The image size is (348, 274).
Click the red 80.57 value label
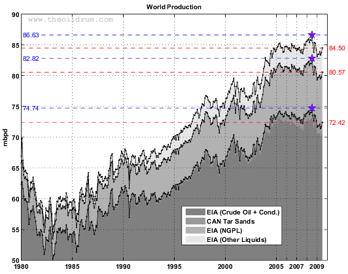pos(337,73)
